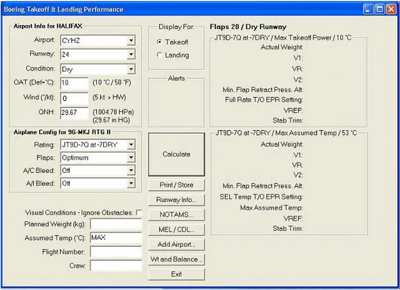
Task: Select the Landing radio button
Action: 159,55
